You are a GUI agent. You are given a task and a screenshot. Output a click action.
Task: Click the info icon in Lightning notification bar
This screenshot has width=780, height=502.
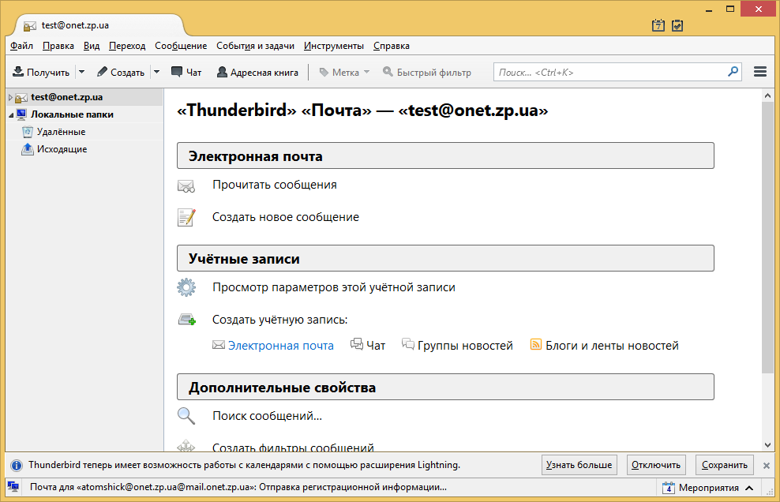click(x=17, y=465)
